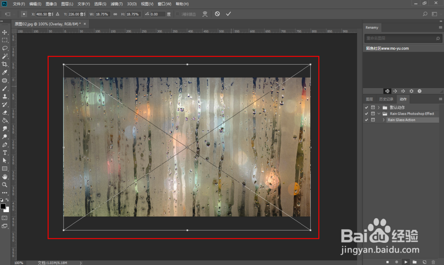
Task: Select the Clone Stamp tool
Action: [x=4, y=96]
